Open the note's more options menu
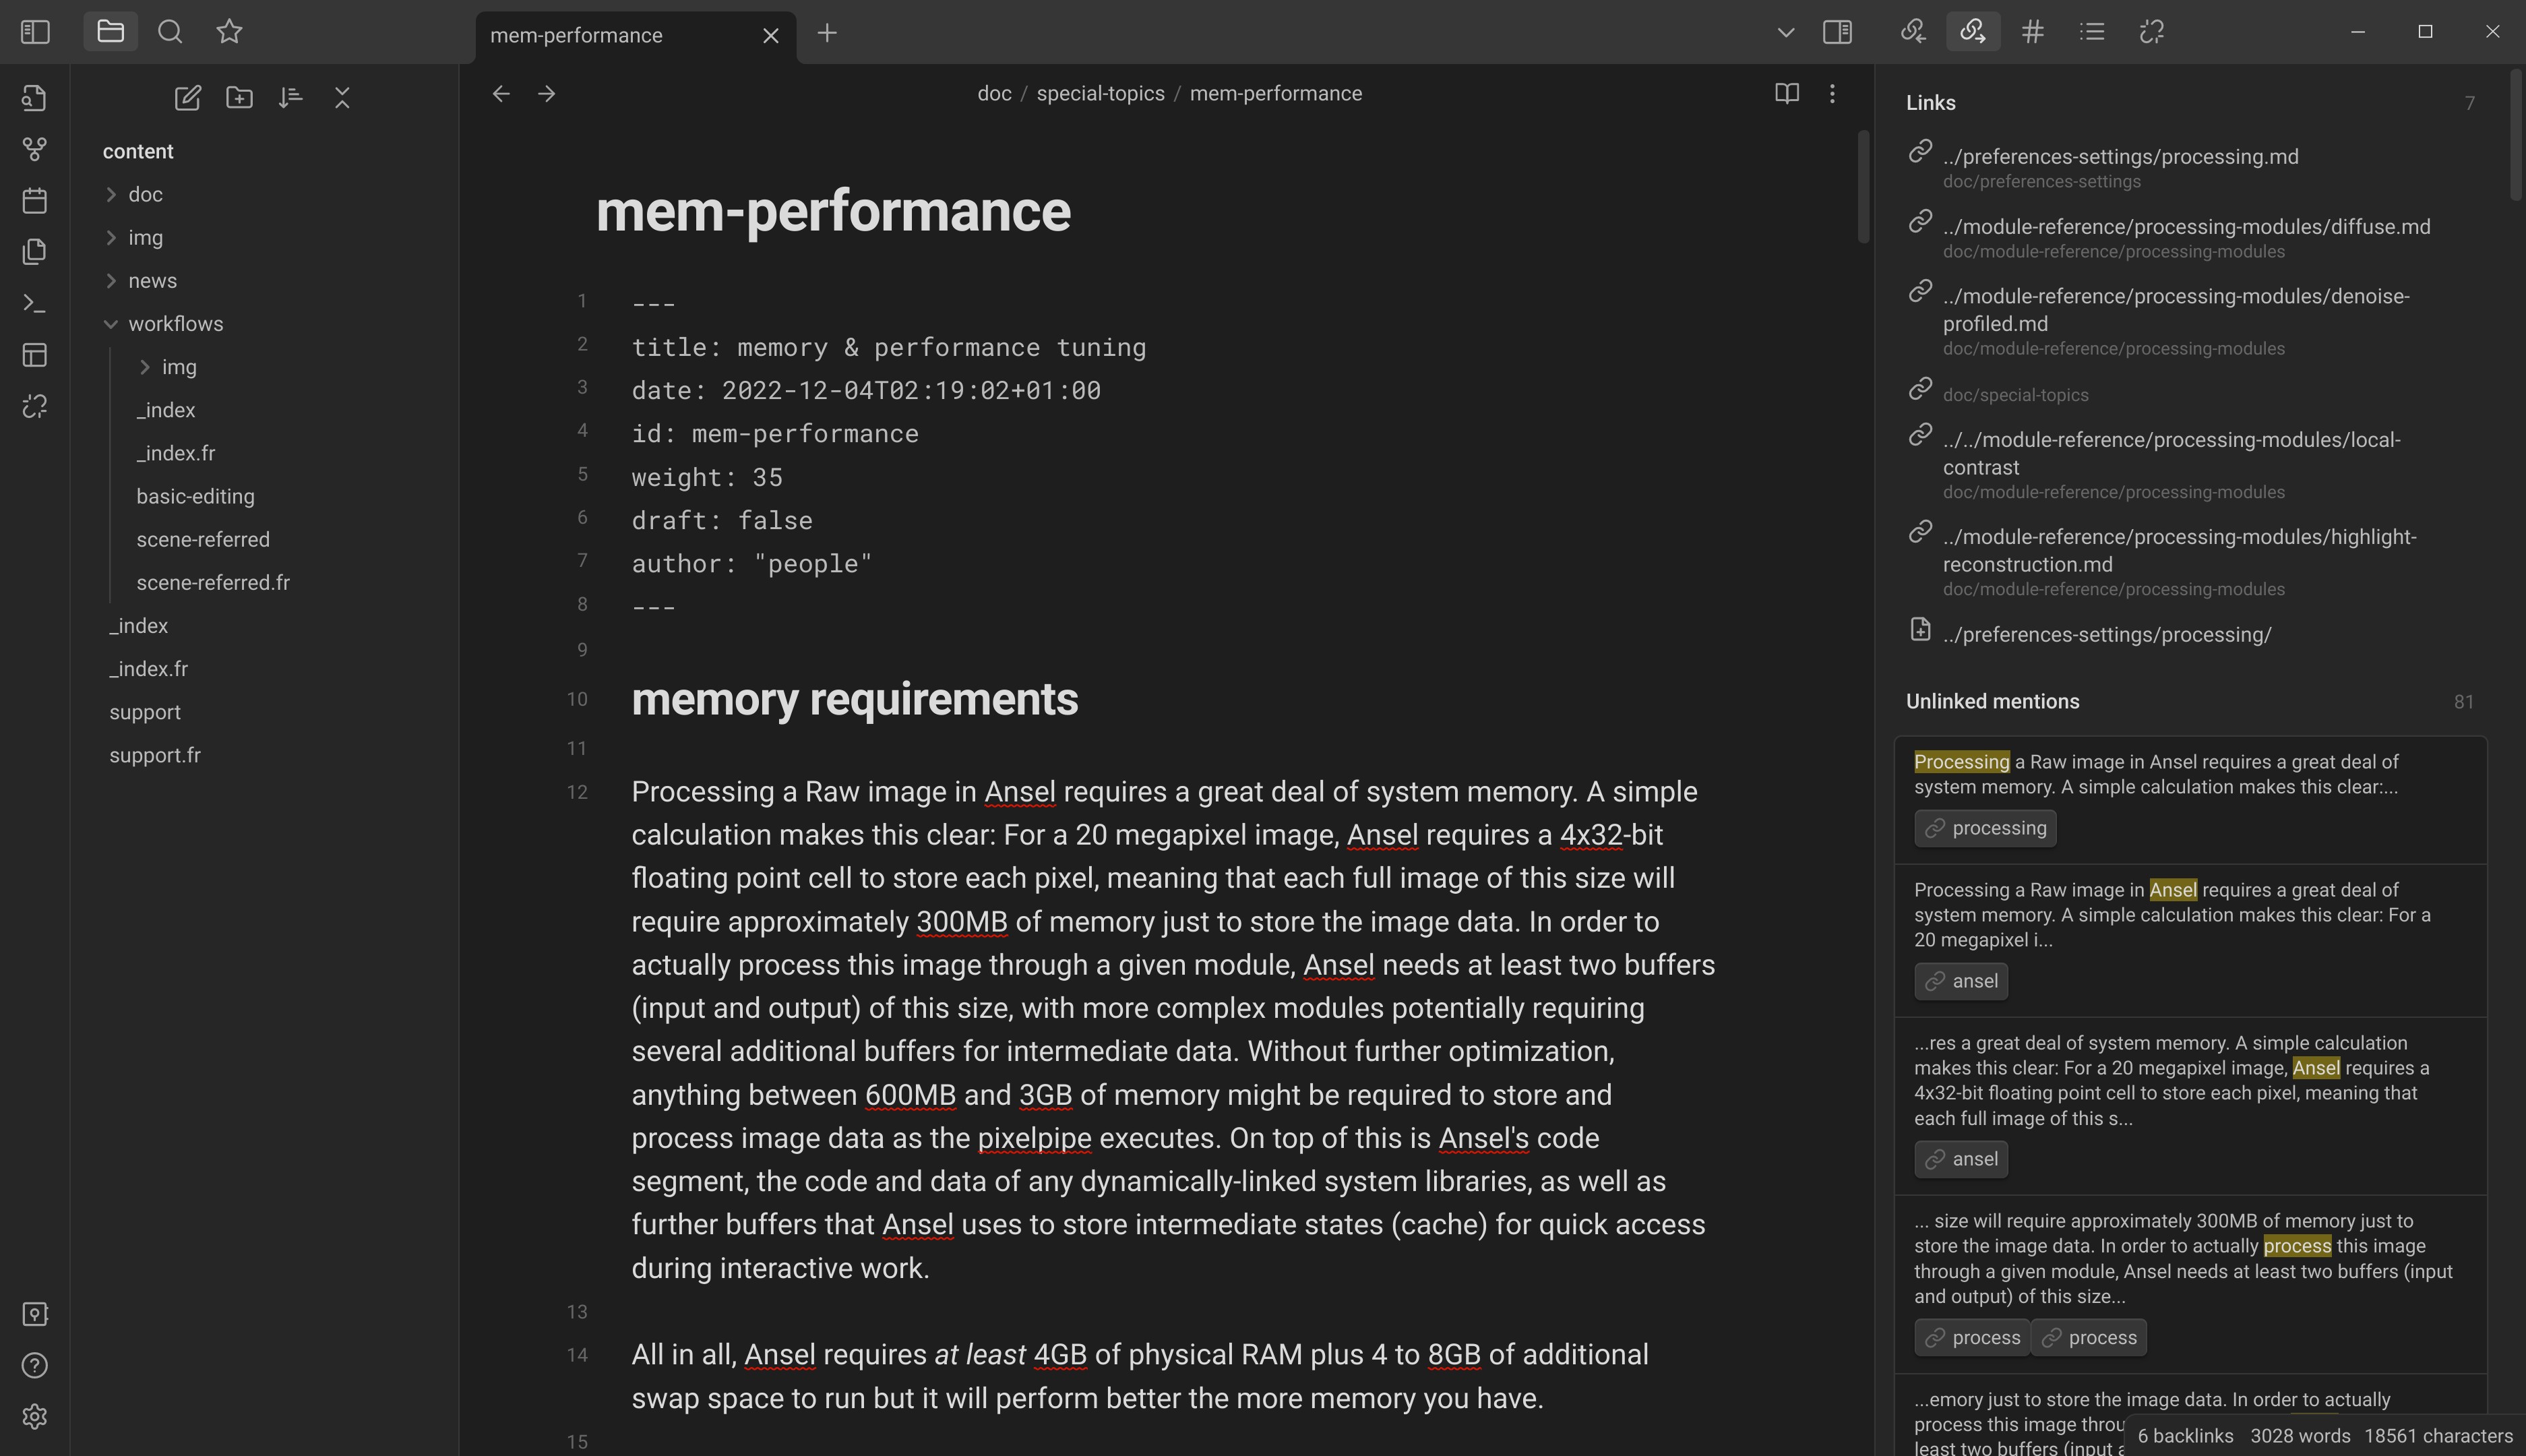The width and height of the screenshot is (2526, 1456). pos(1831,94)
